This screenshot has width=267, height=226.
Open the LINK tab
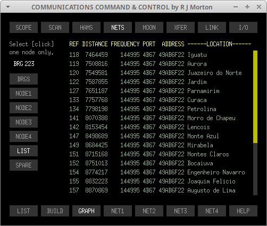(212, 28)
